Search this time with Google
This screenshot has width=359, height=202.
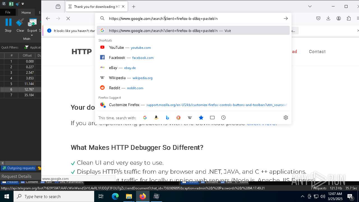coord(145,118)
